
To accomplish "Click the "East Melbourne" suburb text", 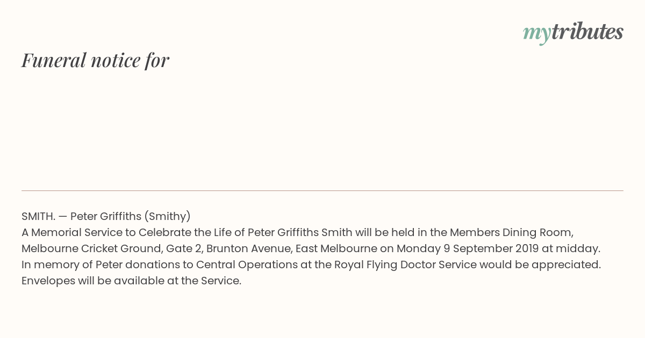I will click(336, 248).
